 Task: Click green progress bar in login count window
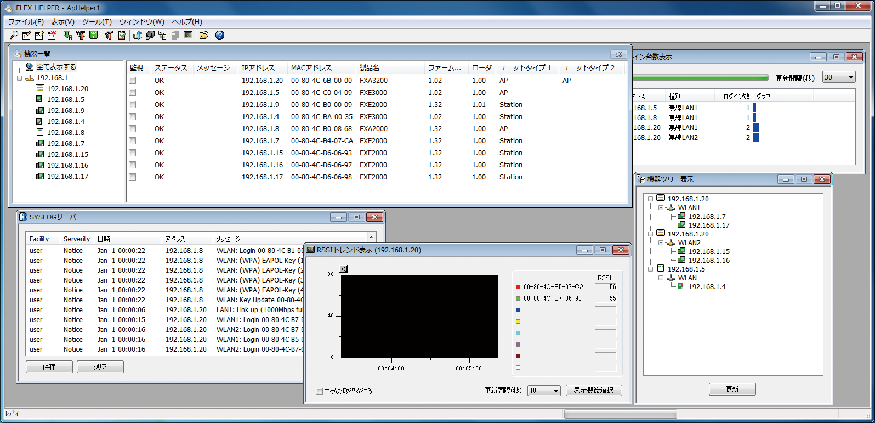[x=701, y=77]
